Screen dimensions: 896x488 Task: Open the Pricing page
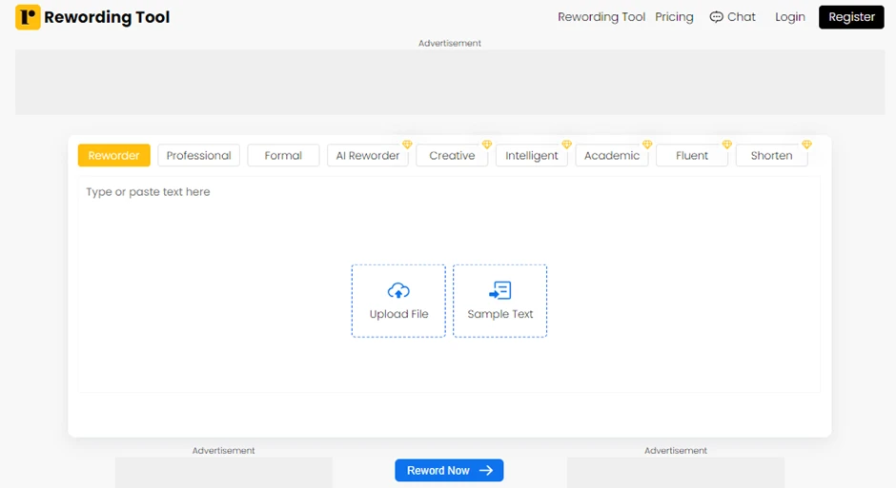(x=674, y=17)
